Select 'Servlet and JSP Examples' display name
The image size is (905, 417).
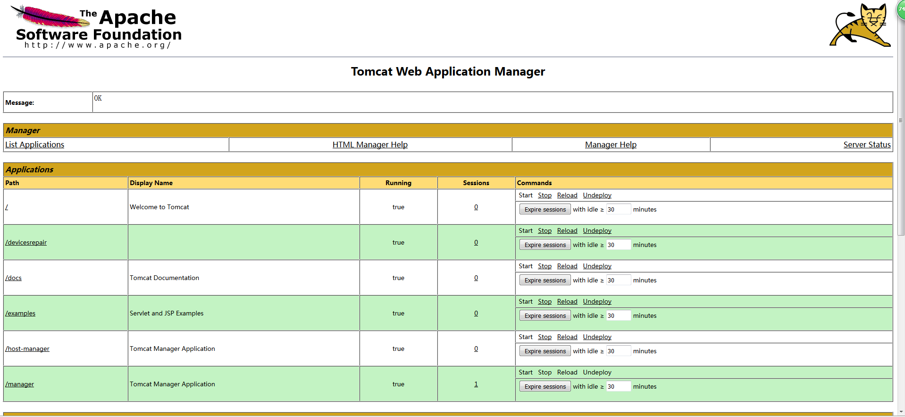pos(167,313)
